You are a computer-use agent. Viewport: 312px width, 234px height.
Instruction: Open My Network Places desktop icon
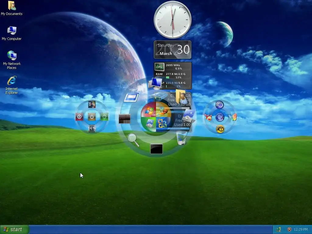tap(12, 60)
